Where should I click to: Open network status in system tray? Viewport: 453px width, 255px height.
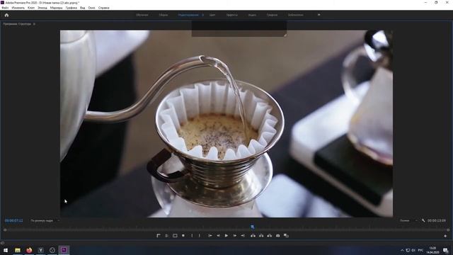[408, 250]
